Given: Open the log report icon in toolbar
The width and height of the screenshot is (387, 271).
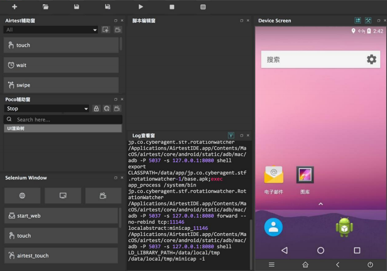Looking at the screenshot, I should point(203,7).
